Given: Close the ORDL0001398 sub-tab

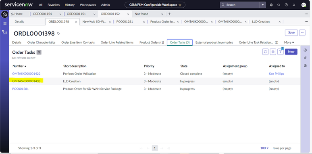Looking at the screenshot, I should click(x=76, y=22).
